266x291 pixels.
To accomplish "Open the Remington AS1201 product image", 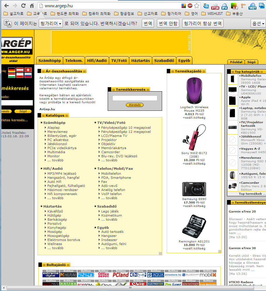I will [x=194, y=226].
